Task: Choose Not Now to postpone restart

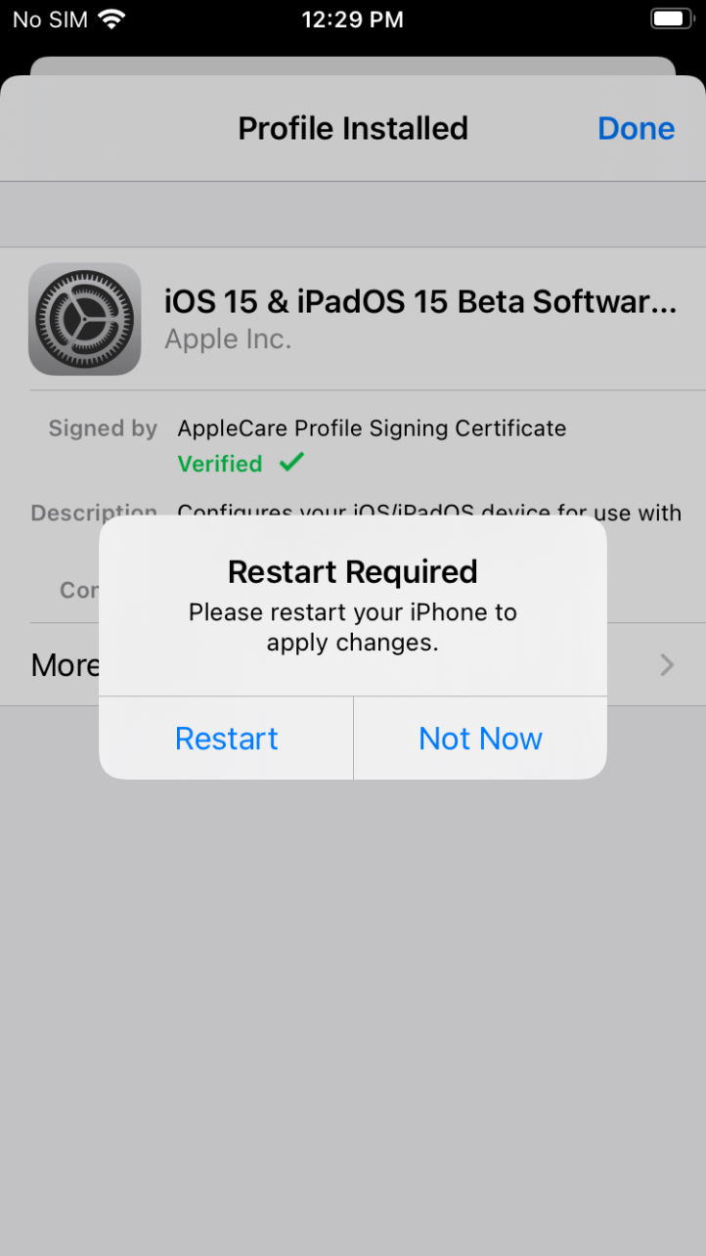Action: (480, 739)
